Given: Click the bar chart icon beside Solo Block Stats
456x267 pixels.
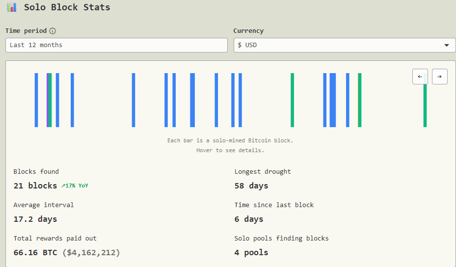Looking at the screenshot, I should 12,7.
